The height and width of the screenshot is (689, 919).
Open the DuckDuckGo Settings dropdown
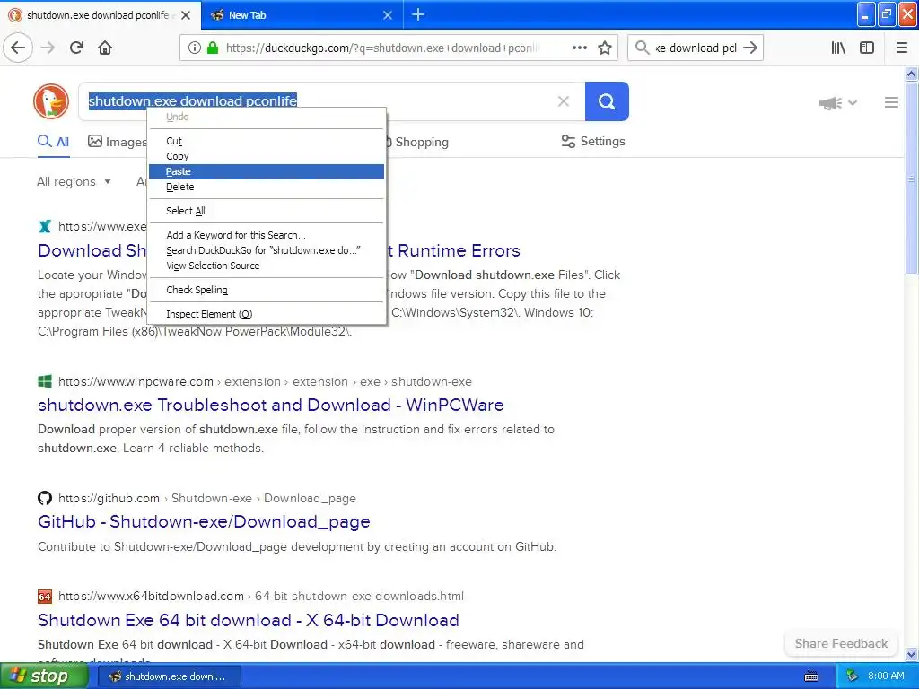(x=593, y=141)
